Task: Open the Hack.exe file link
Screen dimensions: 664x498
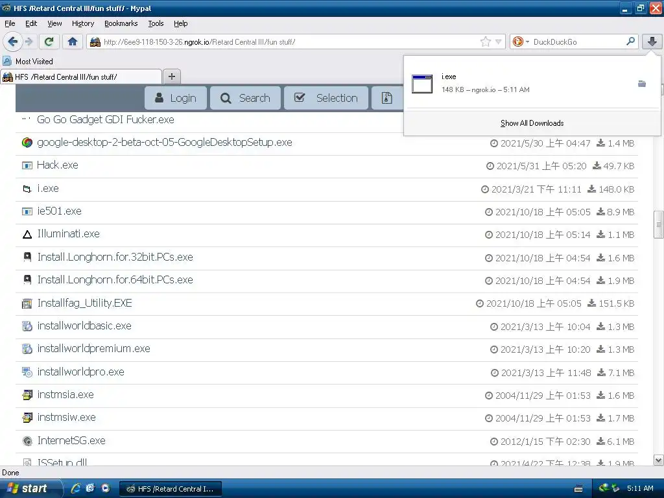Action: pyautogui.click(x=58, y=165)
